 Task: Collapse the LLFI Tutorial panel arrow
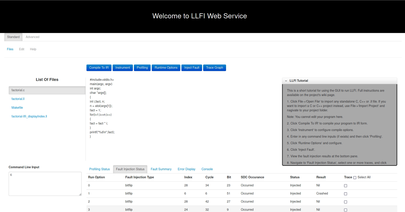pyautogui.click(x=286, y=81)
